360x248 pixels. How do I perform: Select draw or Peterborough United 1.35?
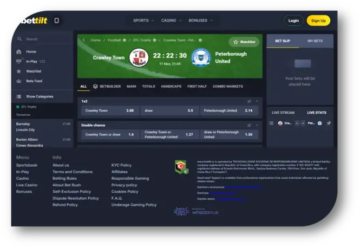click(x=229, y=135)
